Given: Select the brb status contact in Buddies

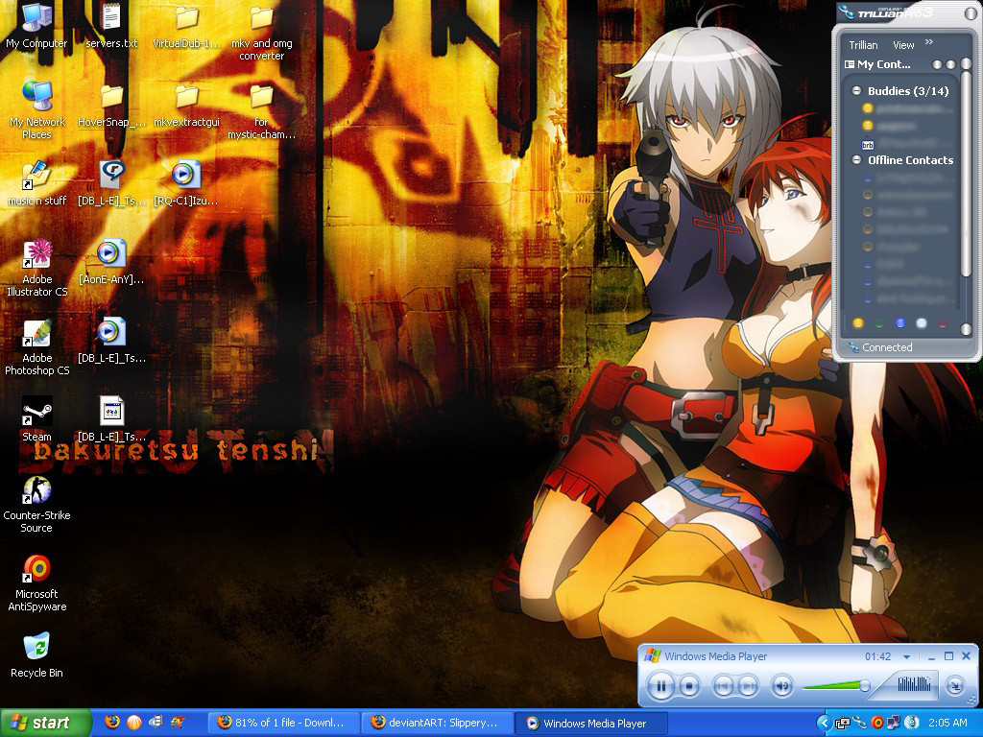Looking at the screenshot, I should point(868,145).
